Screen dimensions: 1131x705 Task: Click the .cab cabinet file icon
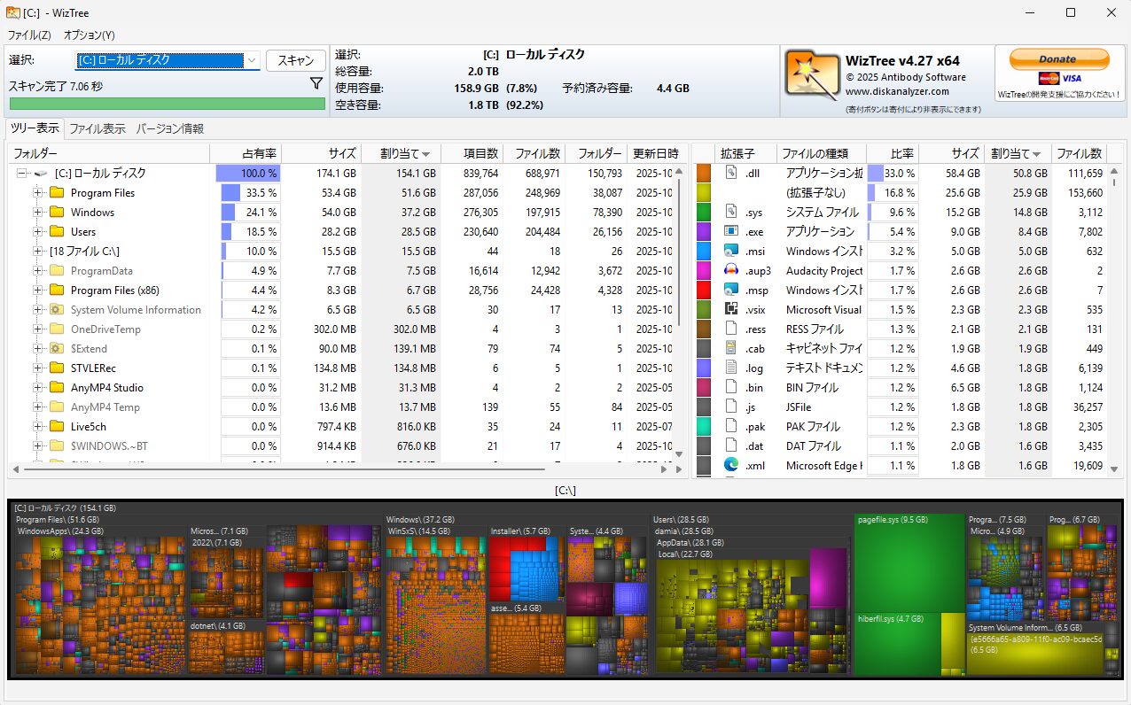[731, 348]
